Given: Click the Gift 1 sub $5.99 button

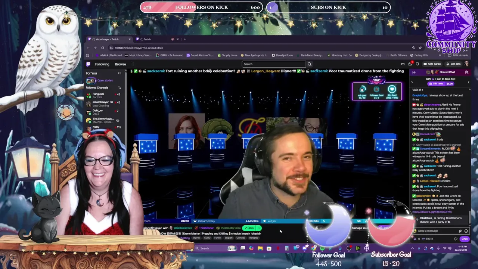Looking at the screenshot, I should point(440,84).
